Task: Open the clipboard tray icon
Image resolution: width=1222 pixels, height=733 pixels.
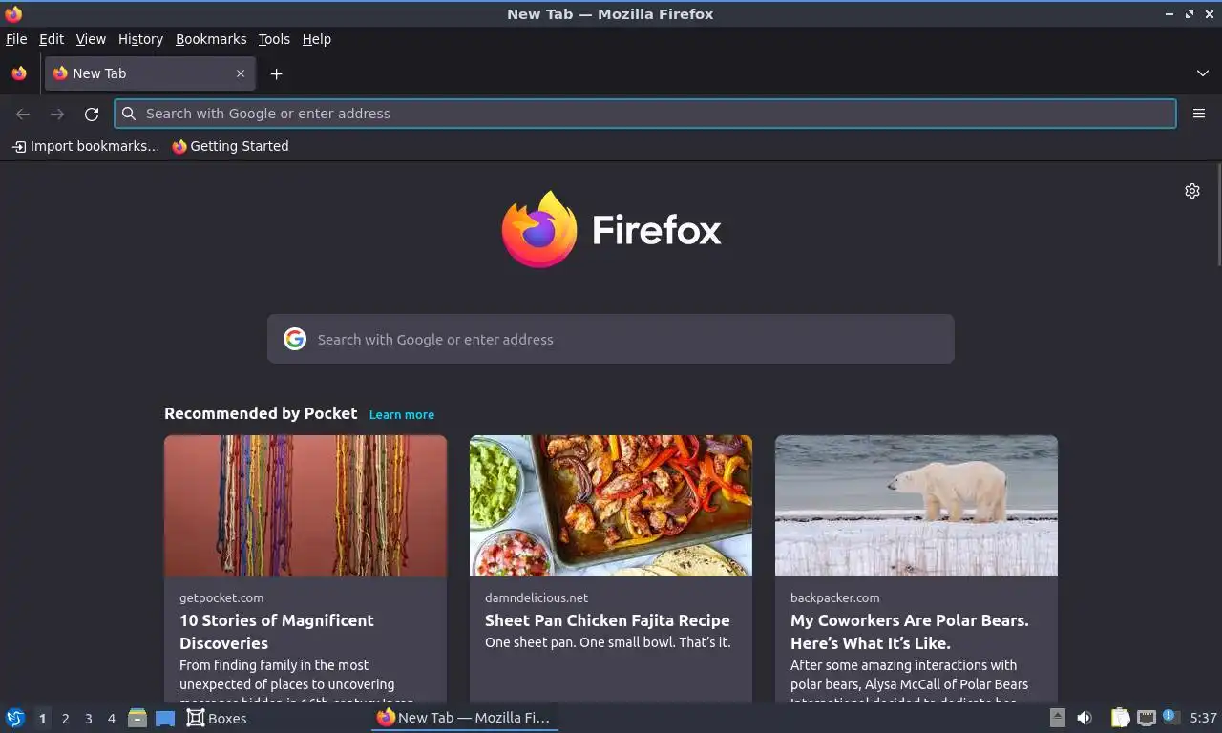Action: [x=1120, y=718]
